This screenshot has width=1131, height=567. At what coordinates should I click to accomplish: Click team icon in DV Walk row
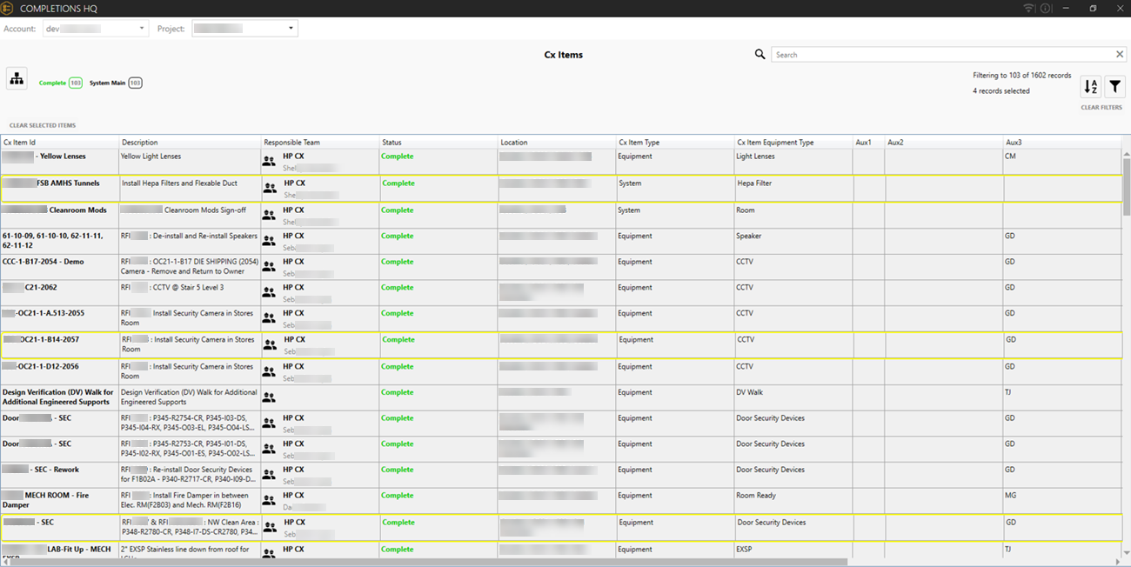(269, 397)
